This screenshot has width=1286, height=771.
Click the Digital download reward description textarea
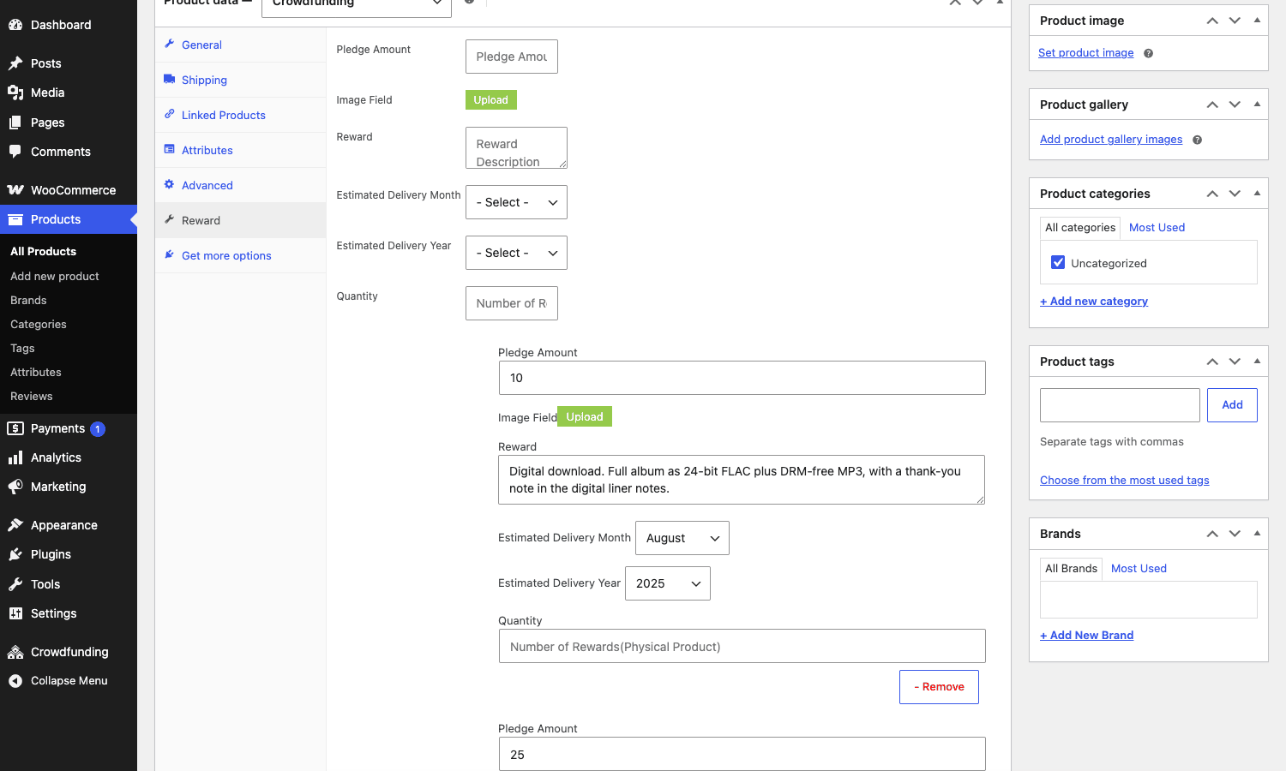point(742,480)
